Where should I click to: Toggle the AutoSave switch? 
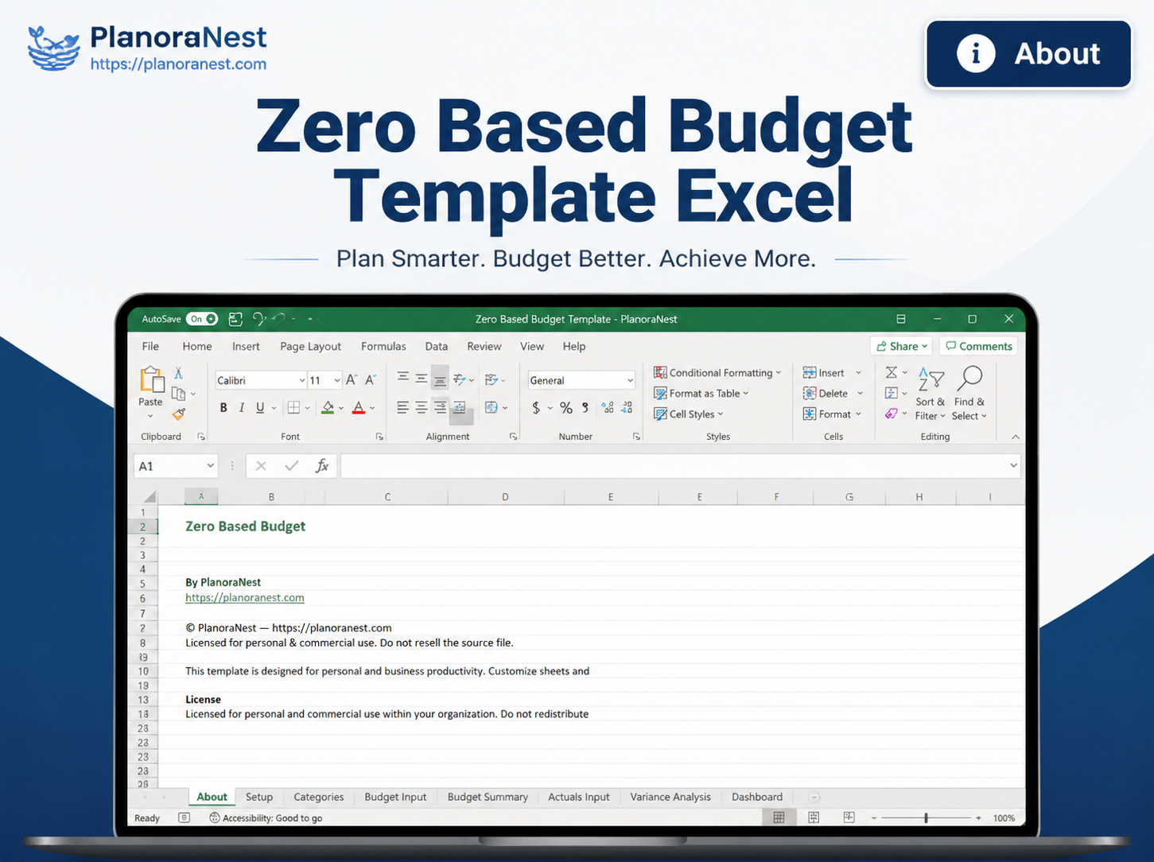pos(202,319)
